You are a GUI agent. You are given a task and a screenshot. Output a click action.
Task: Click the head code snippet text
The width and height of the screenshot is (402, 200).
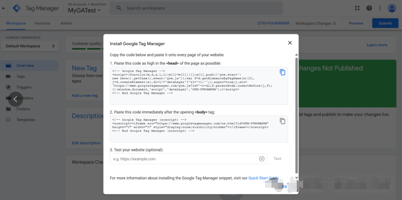(x=192, y=82)
